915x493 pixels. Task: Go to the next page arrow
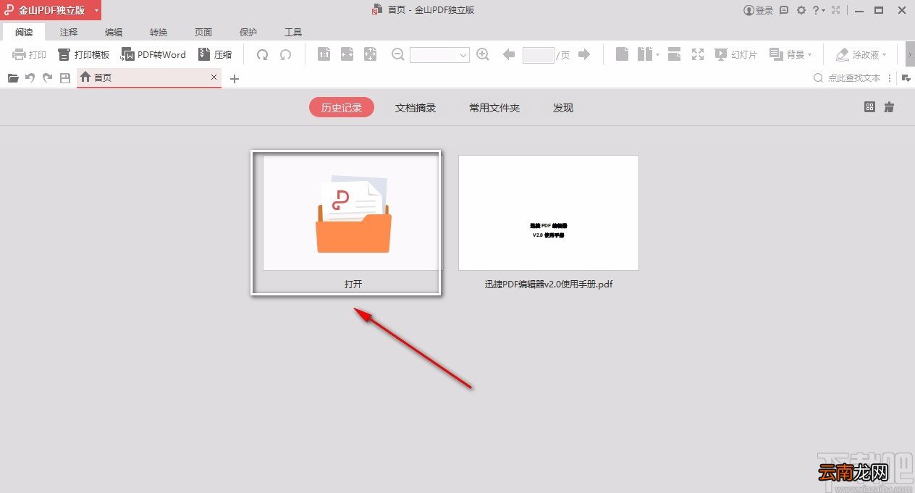pos(584,54)
